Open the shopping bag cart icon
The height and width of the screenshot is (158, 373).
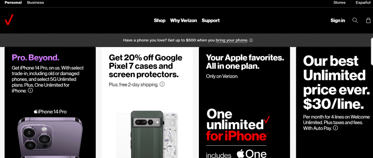[368, 20]
